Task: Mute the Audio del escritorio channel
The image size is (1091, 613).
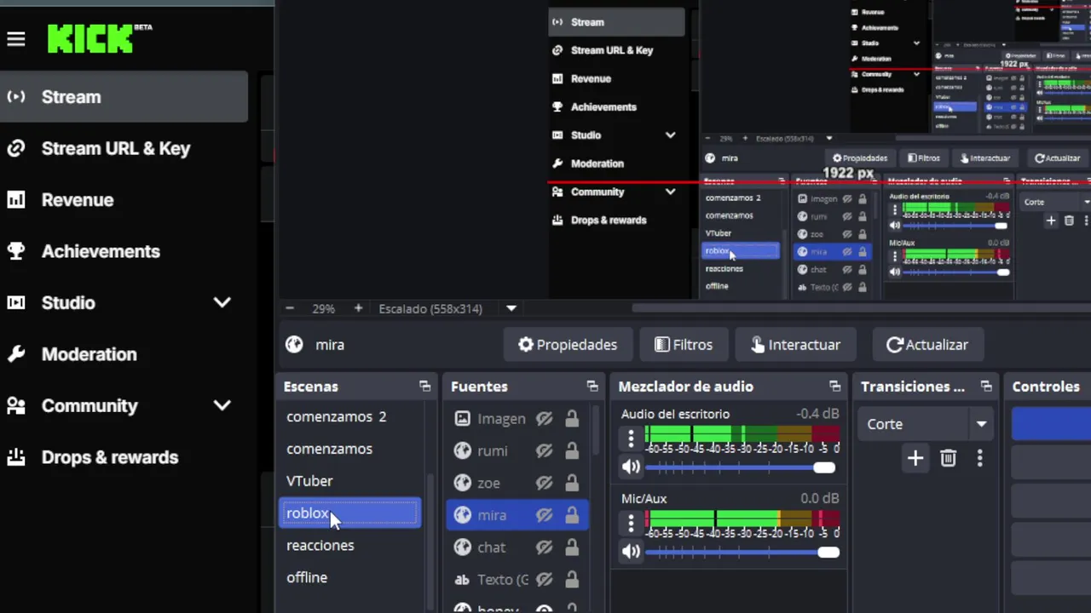Action: (x=631, y=467)
